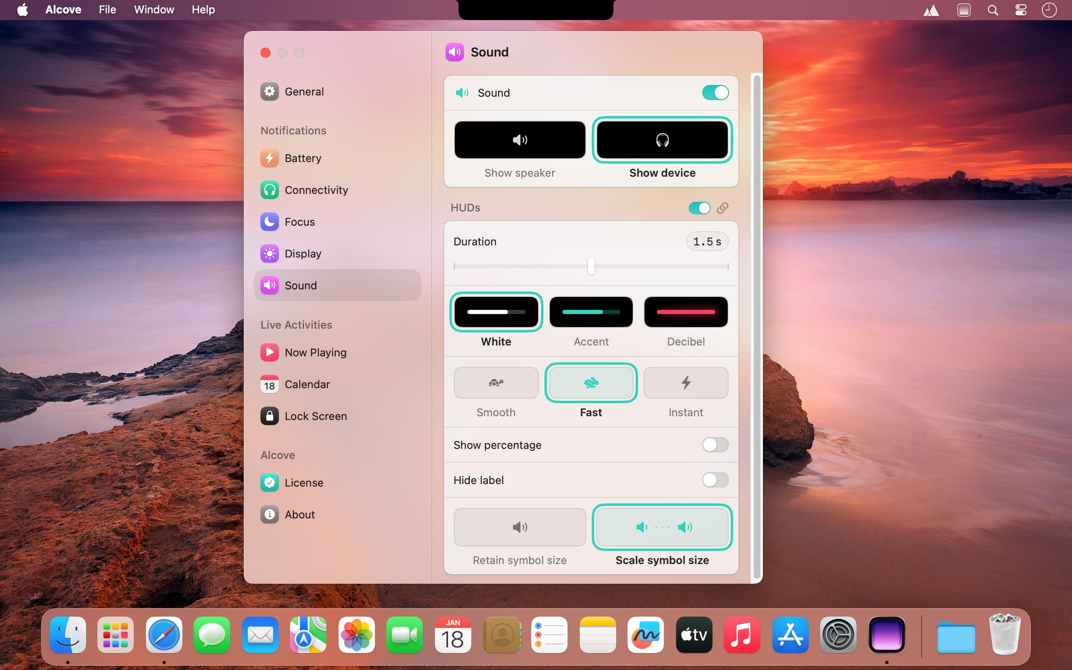The height and width of the screenshot is (670, 1072).
Task: Open Lock Screen settings
Action: click(315, 416)
